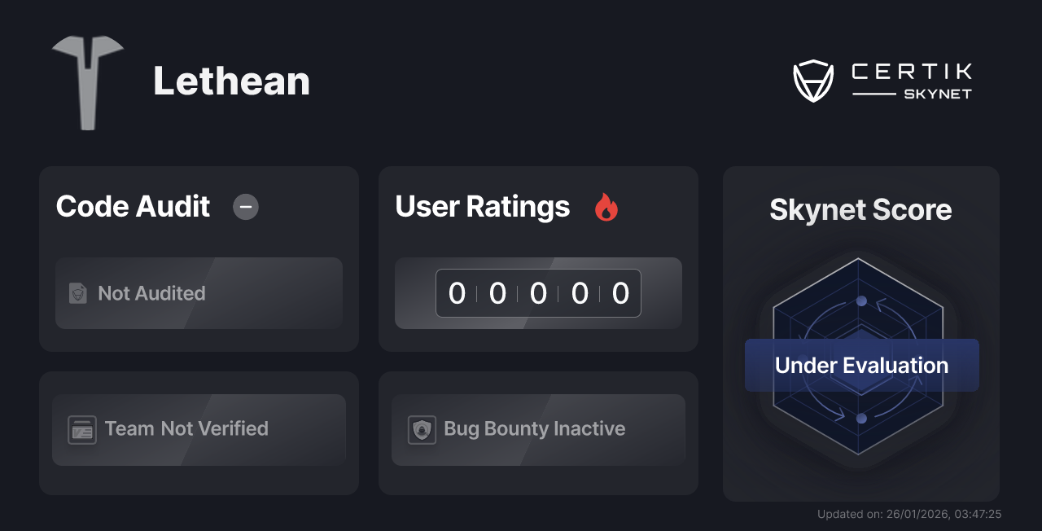Select the CertiK Skynet shield logo

813,79
